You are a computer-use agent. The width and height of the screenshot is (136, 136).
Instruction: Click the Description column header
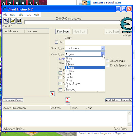(31, 108)
